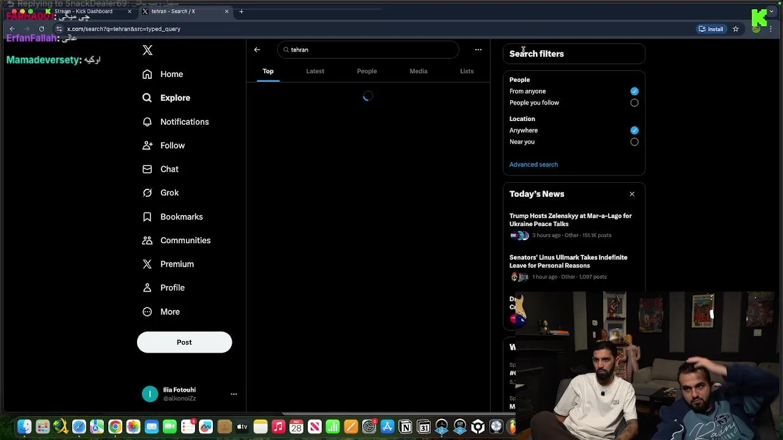
Task: Click the Install button in address bar
Action: 711,29
